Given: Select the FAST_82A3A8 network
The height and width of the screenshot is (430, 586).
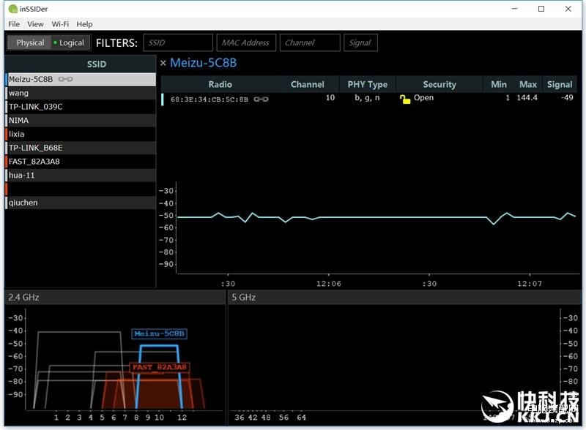Looking at the screenshot, I should [81, 162].
